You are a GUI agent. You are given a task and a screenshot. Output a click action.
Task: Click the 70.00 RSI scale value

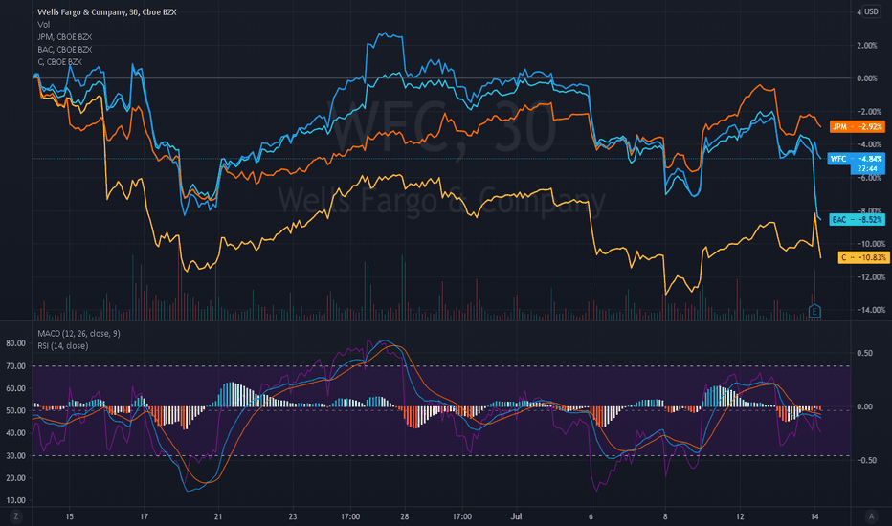coord(15,366)
